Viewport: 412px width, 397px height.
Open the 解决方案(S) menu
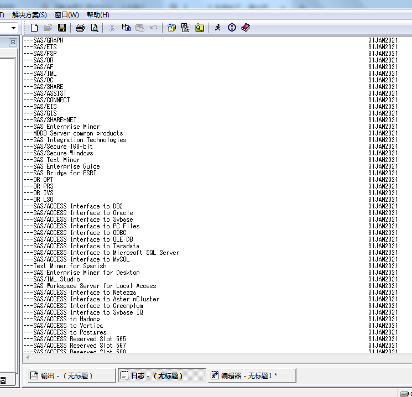coord(29,15)
